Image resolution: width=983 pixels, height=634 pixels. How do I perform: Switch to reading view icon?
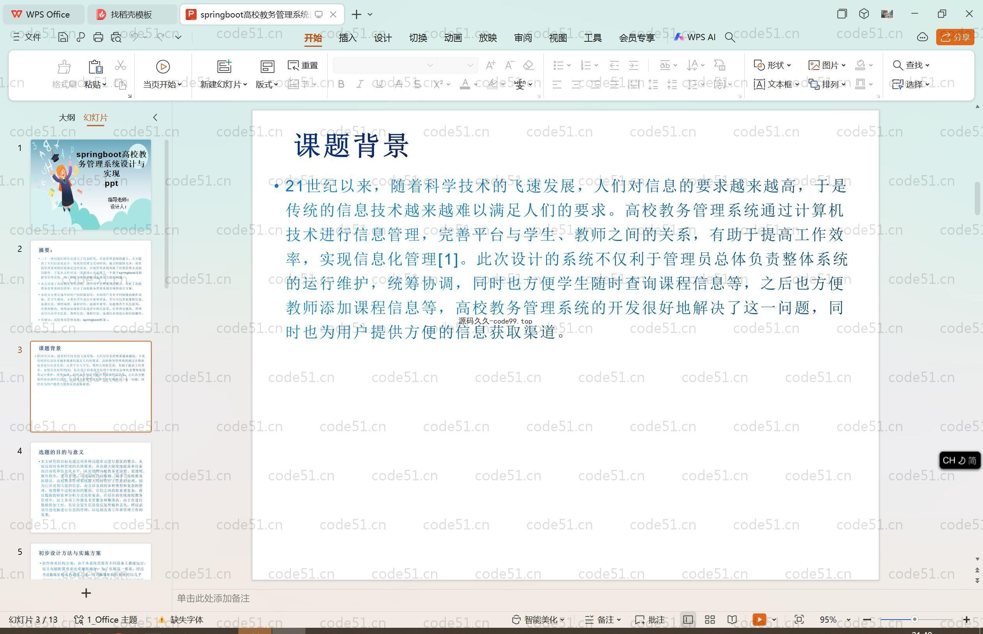point(732,620)
